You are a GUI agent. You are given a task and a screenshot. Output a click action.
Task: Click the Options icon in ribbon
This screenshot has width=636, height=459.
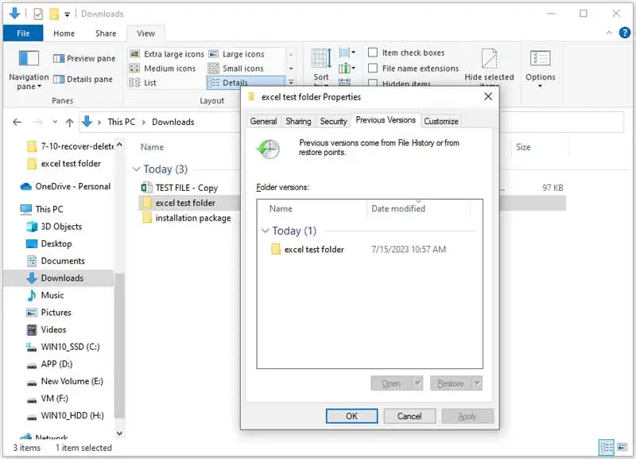click(x=540, y=60)
